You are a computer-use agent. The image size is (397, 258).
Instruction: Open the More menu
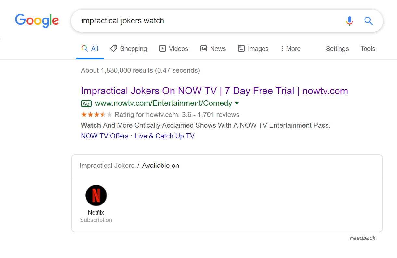[291, 49]
